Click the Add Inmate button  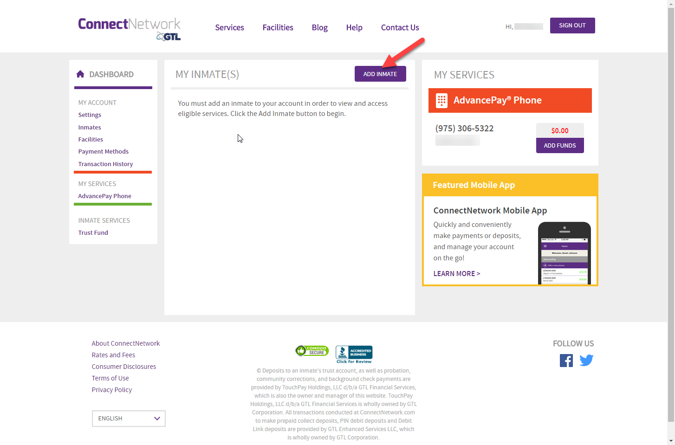pos(380,74)
